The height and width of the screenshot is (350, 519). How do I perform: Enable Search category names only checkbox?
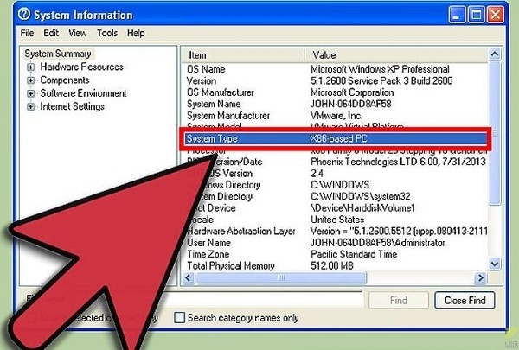pos(180,318)
